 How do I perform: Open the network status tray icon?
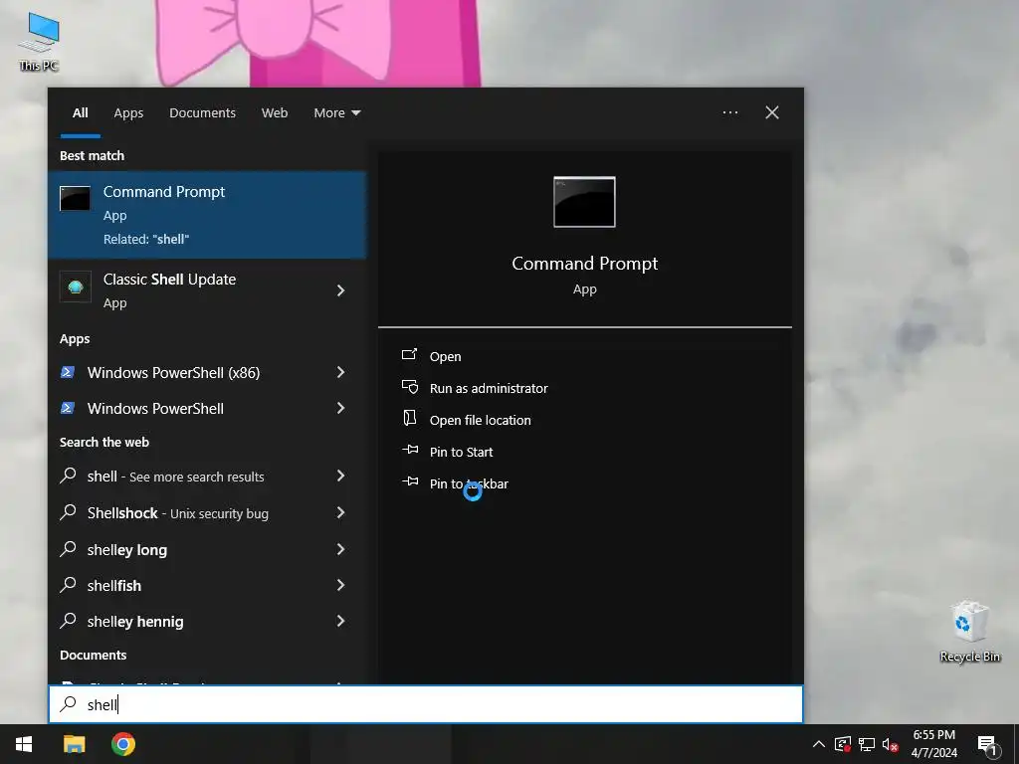[867, 744]
